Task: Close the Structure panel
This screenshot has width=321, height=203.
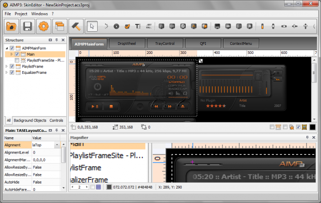Action: coord(63,40)
